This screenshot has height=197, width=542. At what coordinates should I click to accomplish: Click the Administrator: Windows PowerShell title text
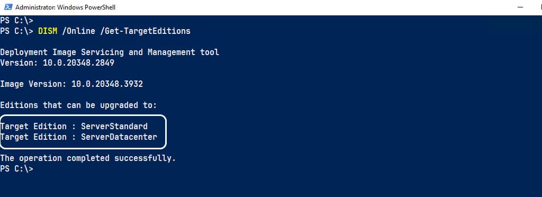point(65,7)
